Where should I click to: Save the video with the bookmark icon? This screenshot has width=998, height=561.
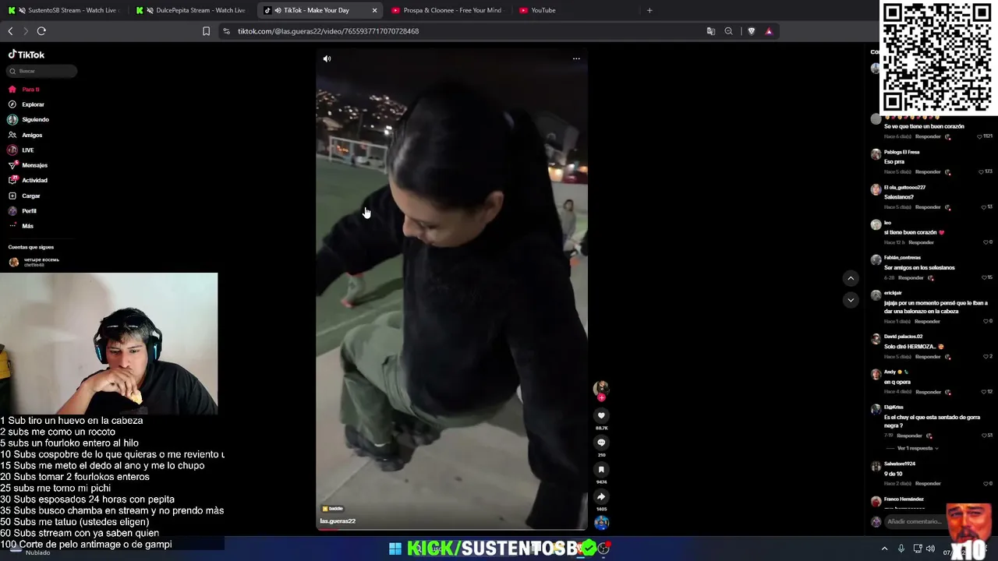coord(601,470)
